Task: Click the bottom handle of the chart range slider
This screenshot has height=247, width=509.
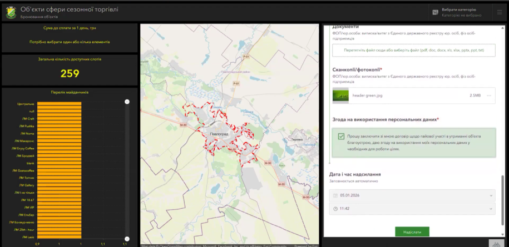Action: [x=127, y=239]
